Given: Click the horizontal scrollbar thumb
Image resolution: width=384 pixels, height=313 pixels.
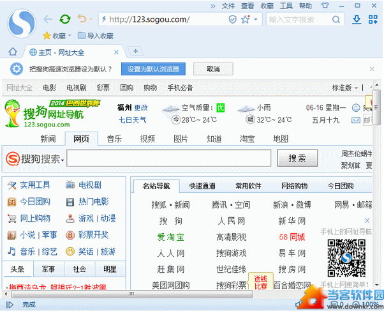Looking at the screenshot, I should tap(132, 294).
